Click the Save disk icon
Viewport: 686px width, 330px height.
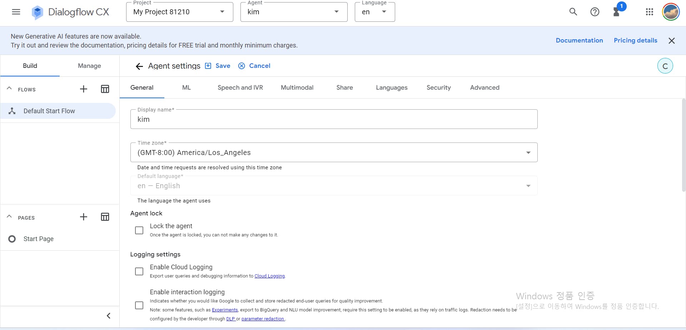208,66
